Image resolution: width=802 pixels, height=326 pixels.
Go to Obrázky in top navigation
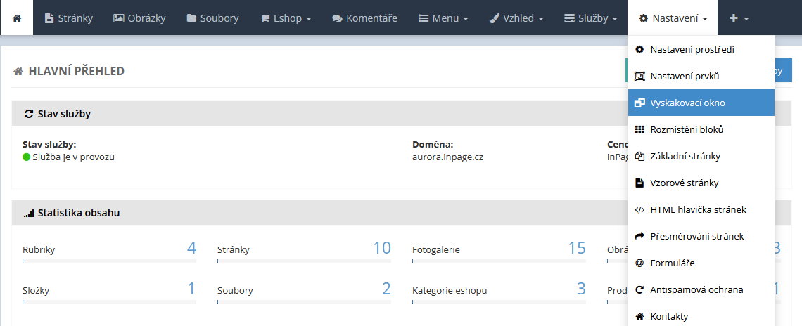(140, 18)
